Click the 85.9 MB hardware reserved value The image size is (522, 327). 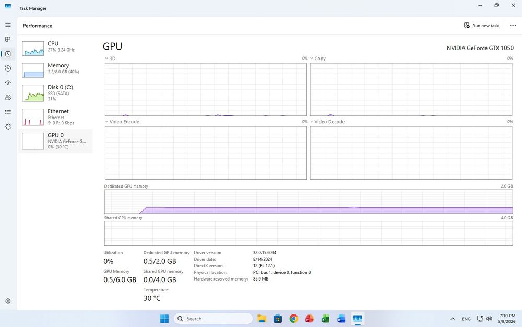click(260, 279)
